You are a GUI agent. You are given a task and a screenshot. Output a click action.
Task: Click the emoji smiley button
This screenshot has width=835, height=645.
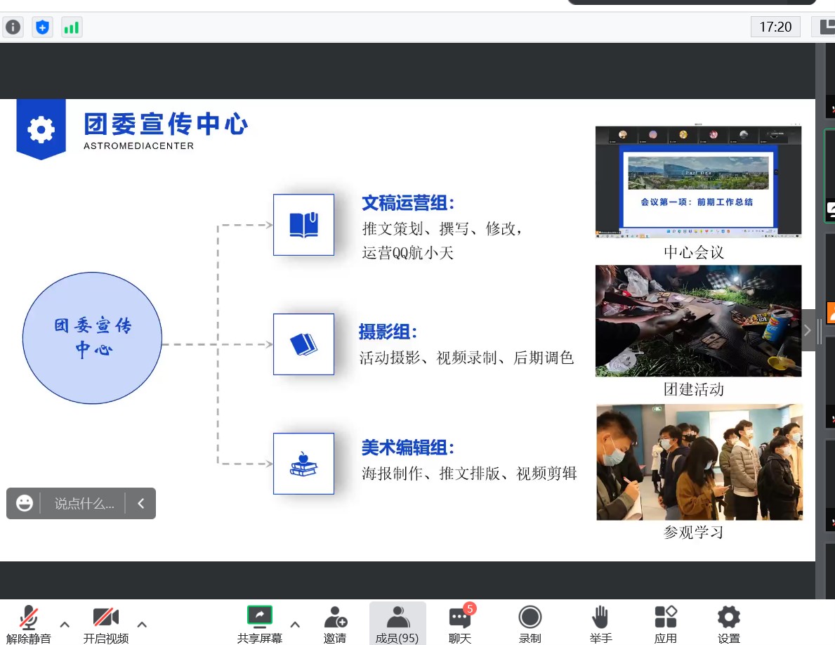click(x=25, y=504)
